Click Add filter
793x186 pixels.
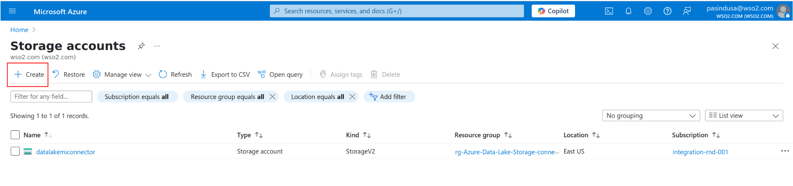389,97
